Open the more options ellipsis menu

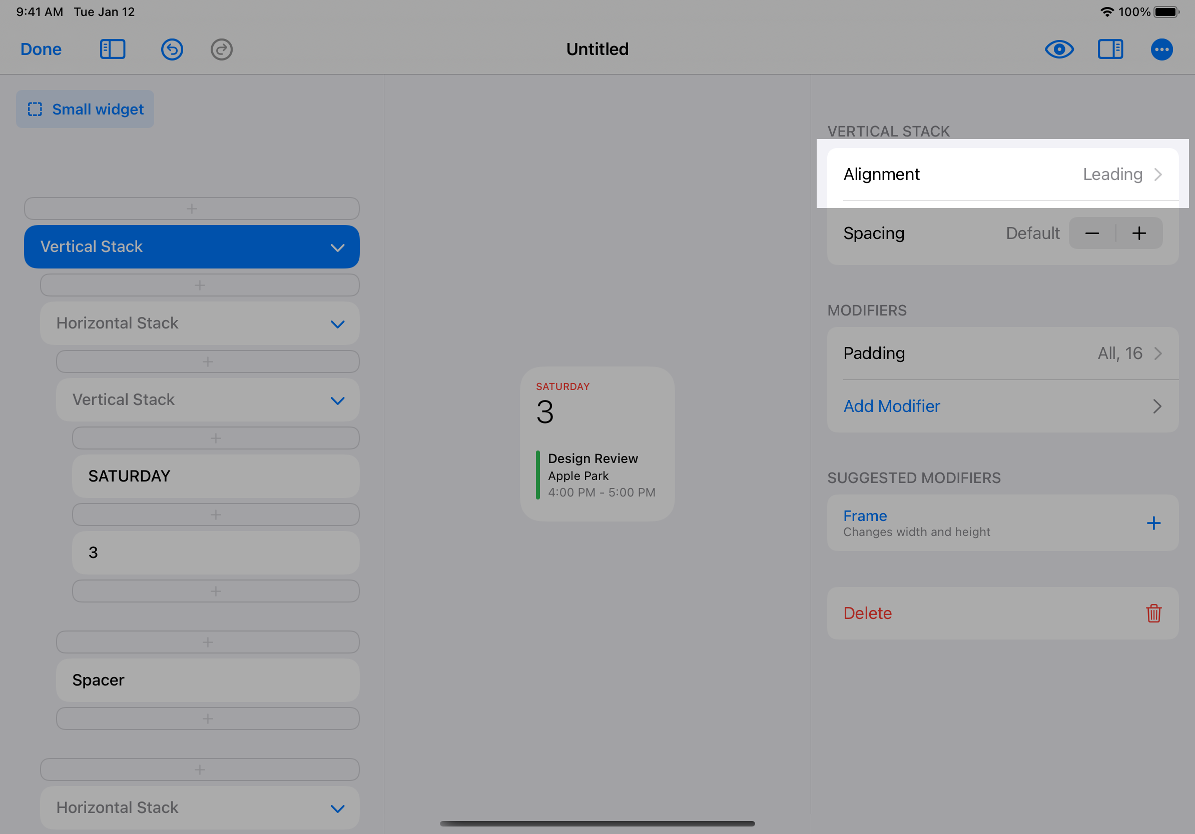click(1161, 49)
